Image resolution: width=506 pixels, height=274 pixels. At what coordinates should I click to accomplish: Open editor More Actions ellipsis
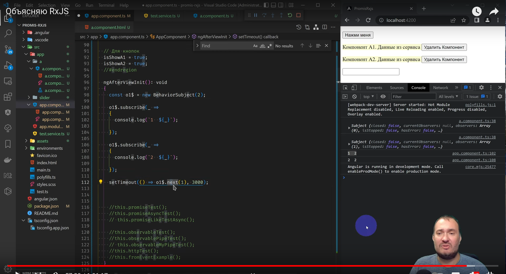pos(333,27)
